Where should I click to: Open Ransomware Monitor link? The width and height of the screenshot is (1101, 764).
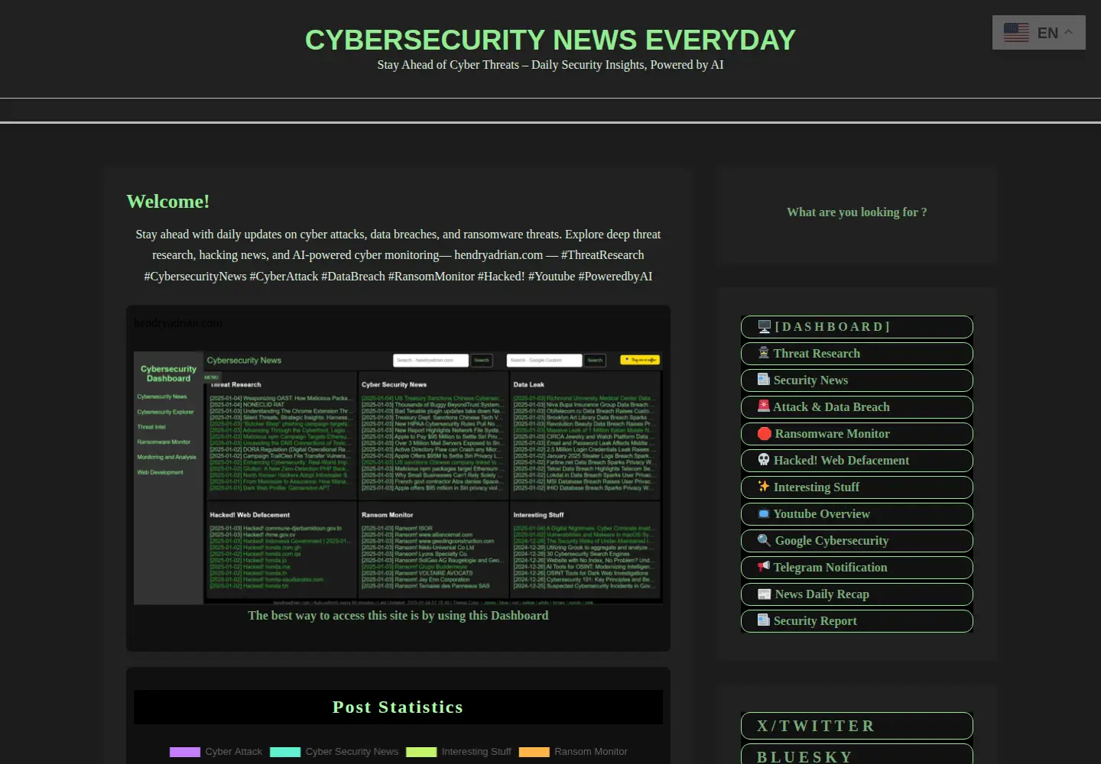pos(856,434)
